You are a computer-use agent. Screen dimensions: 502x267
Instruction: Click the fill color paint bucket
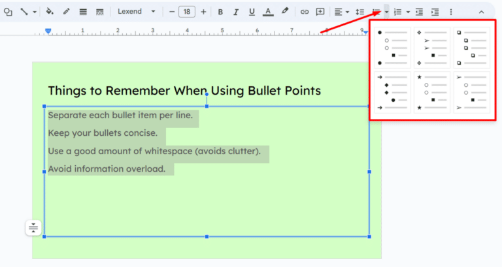point(50,12)
